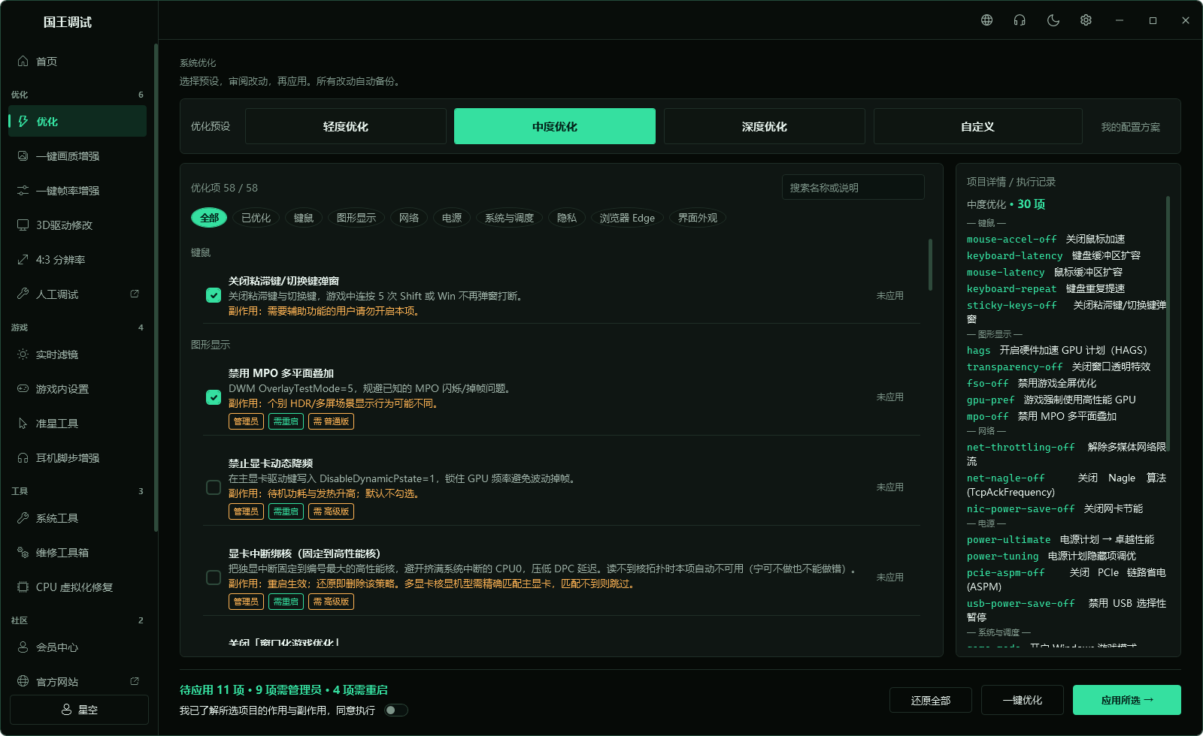Uncheck 禁用 MPO 多平面叠加 checkbox
Screen dimensions: 1203x736
click(x=214, y=397)
